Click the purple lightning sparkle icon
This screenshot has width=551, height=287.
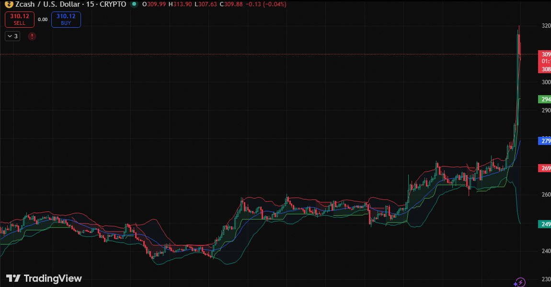point(519,282)
